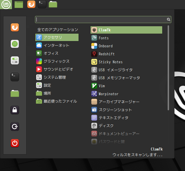Launch Vim editor
The image size is (185, 171).
pos(126,86)
